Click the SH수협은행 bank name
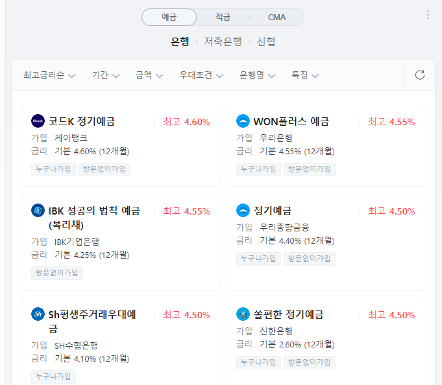442x385 pixels. tap(76, 345)
